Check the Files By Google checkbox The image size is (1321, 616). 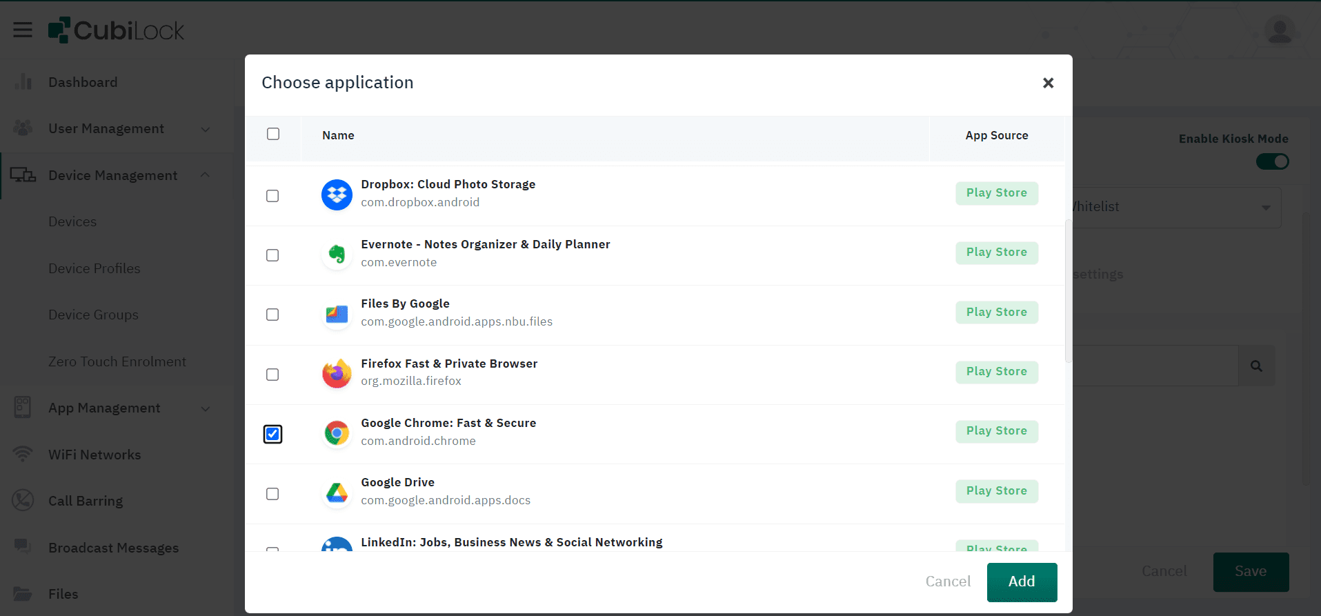(x=272, y=315)
